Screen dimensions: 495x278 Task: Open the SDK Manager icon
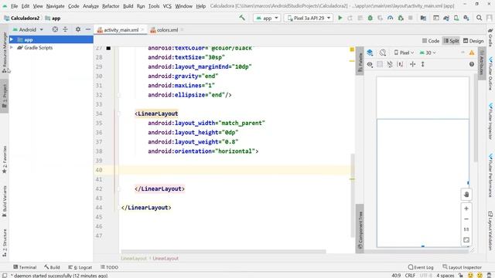(x=466, y=18)
